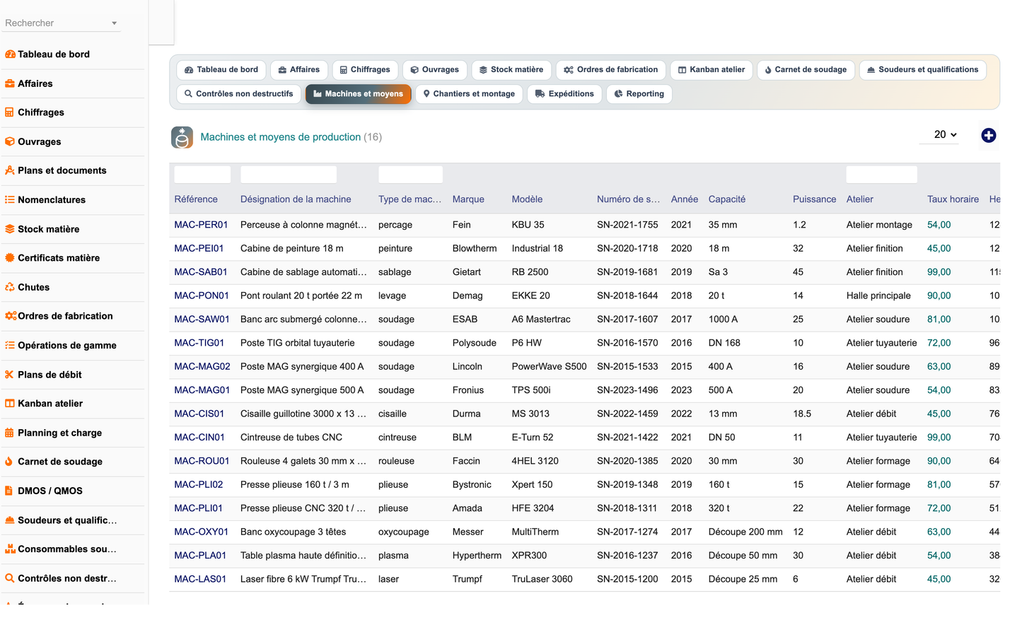Click the Référence filter input field
The image size is (1022, 632).
(202, 175)
